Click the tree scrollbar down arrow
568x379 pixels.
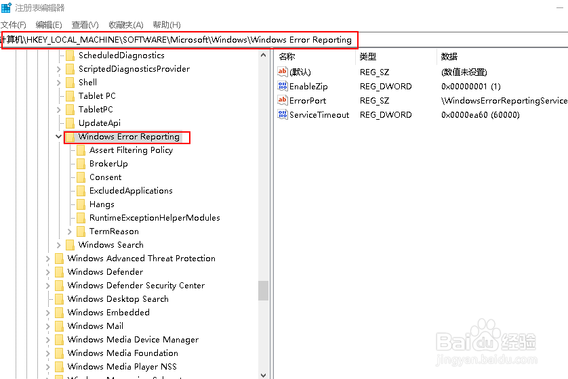[x=264, y=375]
